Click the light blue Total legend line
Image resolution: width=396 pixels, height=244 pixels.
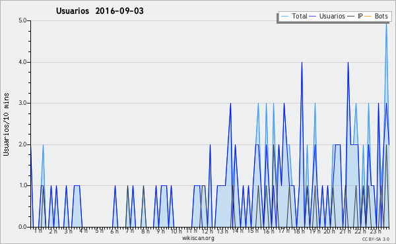pyautogui.click(x=284, y=16)
